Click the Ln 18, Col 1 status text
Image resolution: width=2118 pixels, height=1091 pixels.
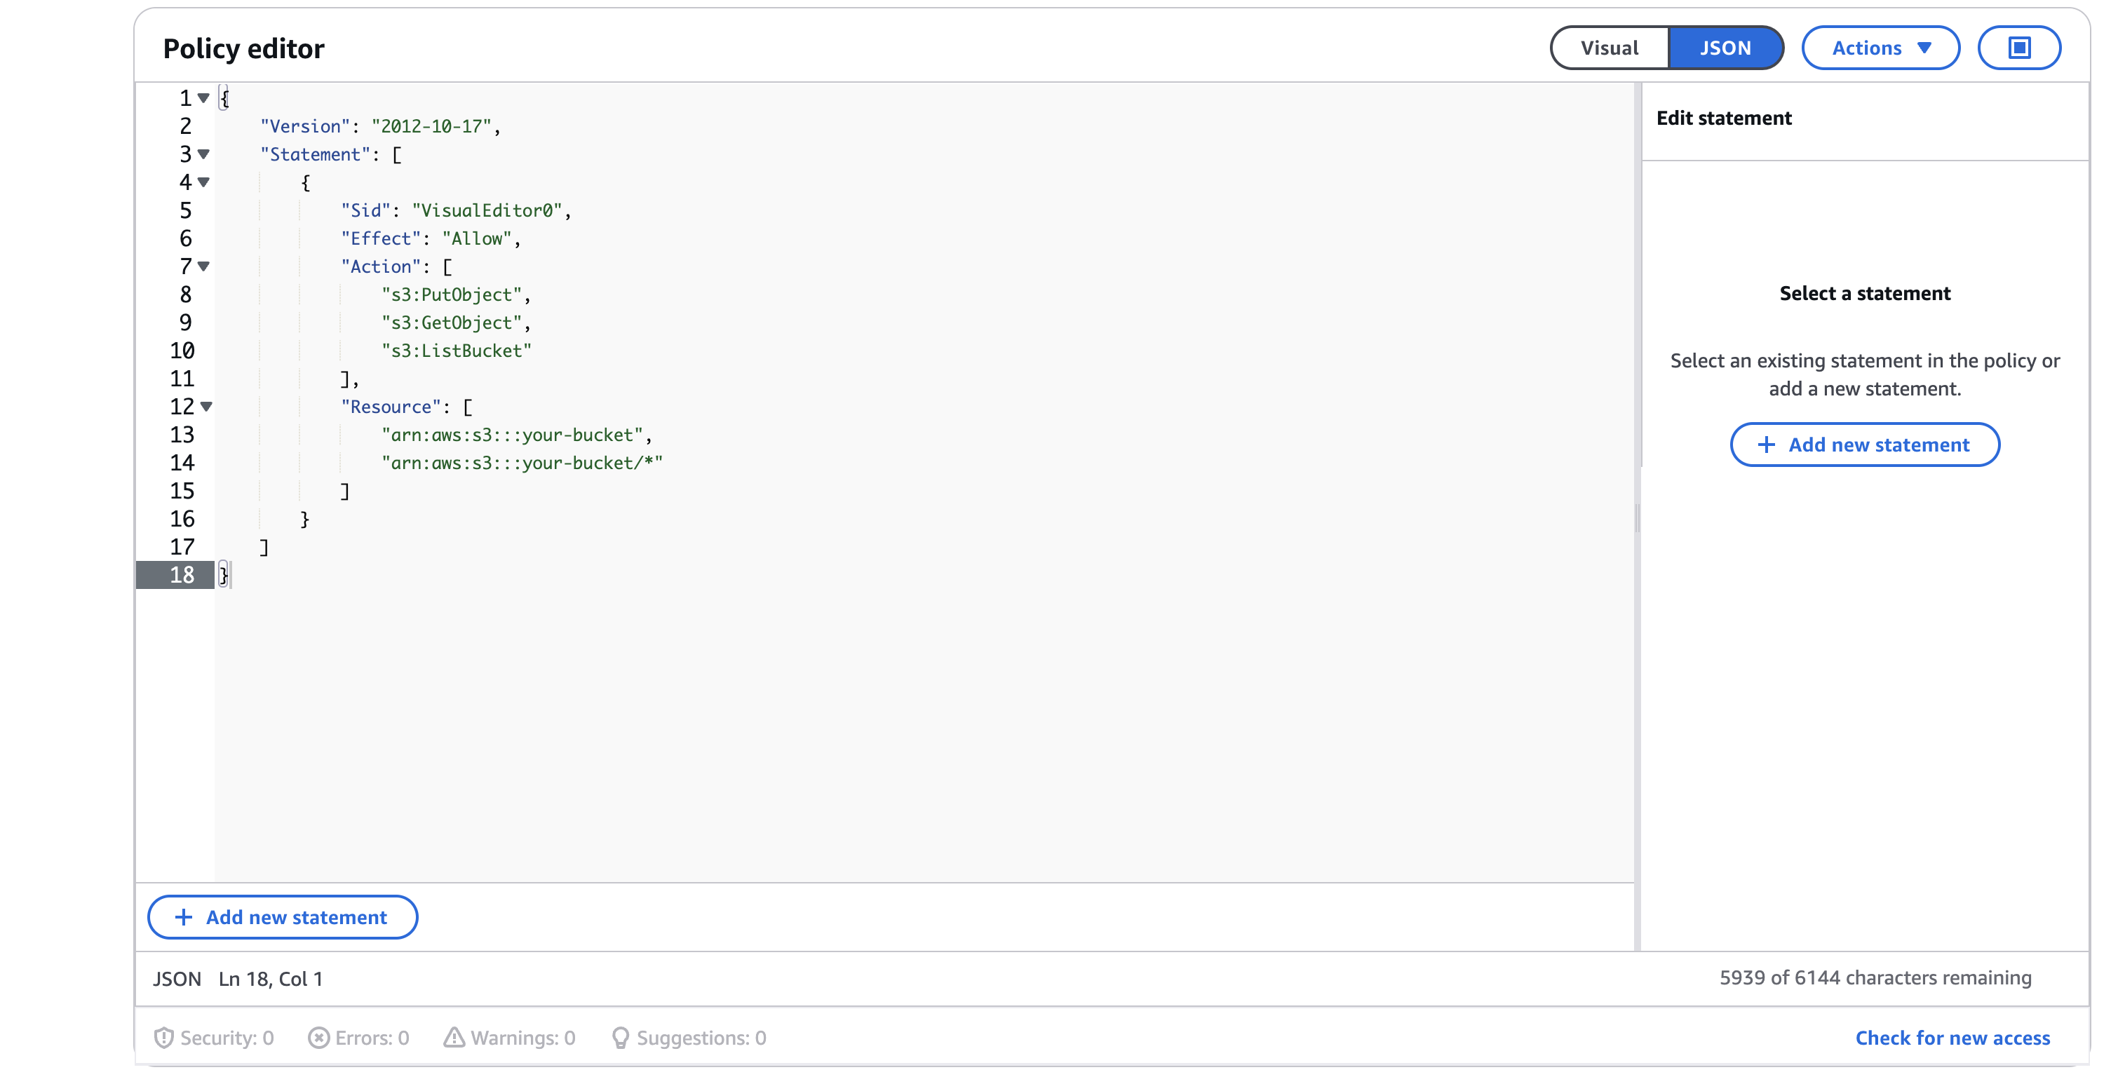pyautogui.click(x=271, y=978)
